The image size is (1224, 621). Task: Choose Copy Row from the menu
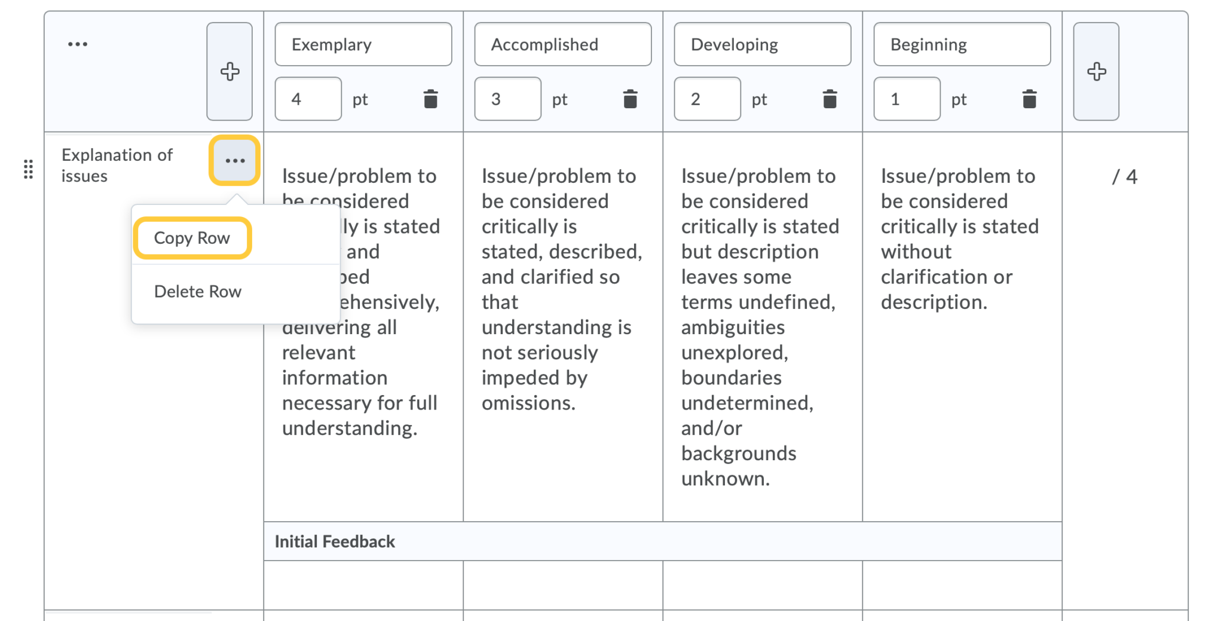tap(192, 238)
